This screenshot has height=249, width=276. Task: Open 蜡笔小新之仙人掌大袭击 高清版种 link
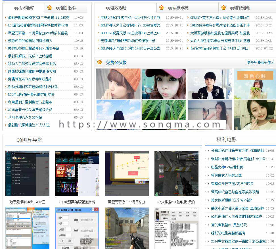(237, 208)
